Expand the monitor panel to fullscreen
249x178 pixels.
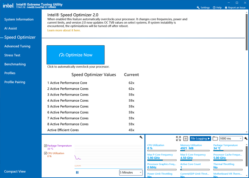click(178, 138)
